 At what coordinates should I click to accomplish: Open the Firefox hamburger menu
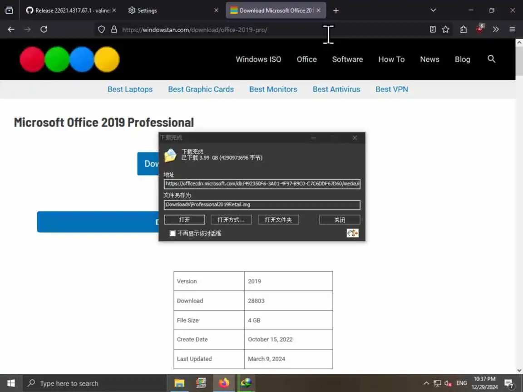(512, 29)
